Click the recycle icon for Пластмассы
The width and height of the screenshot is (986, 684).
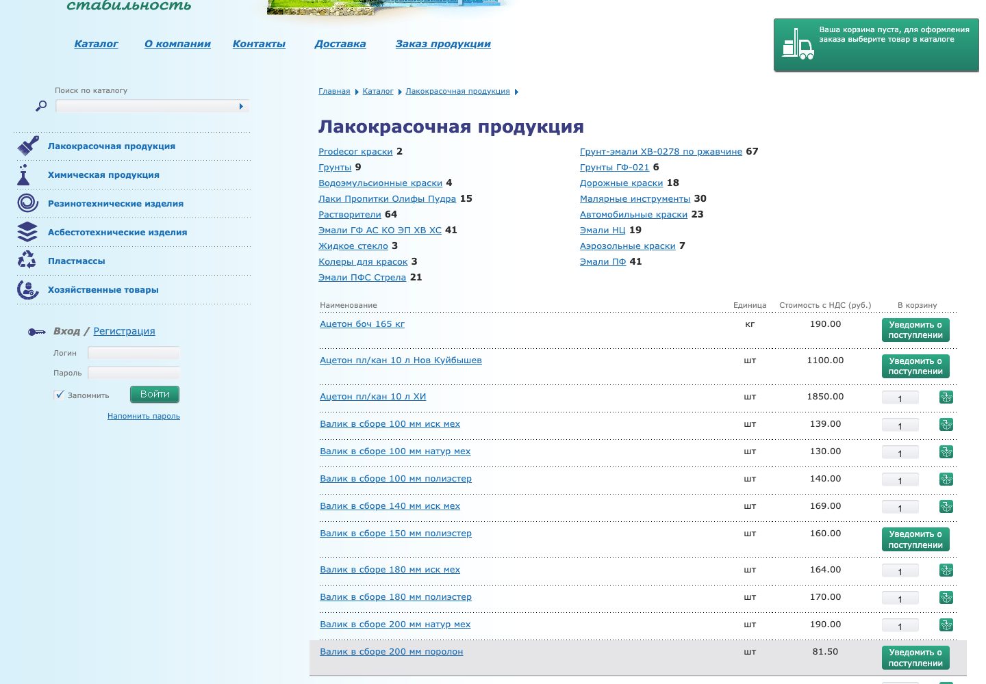27,261
